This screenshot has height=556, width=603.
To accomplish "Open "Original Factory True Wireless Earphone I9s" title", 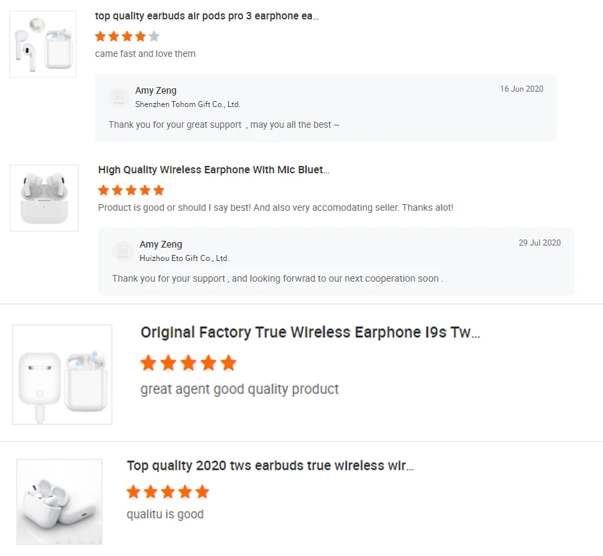I will point(310,333).
